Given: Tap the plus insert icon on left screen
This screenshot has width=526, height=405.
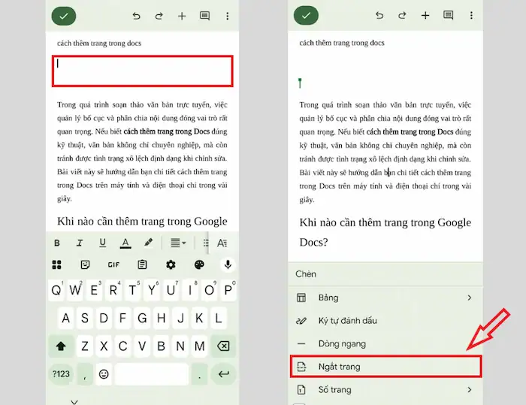Looking at the screenshot, I should click(181, 16).
